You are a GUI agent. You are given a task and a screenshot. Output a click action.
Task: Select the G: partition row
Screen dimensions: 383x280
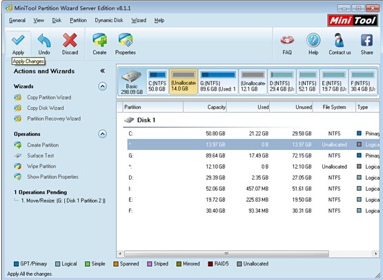[x=253, y=156]
